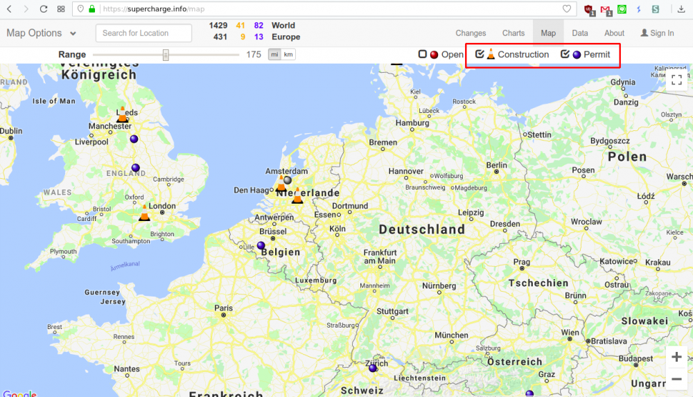Select the grey marker at Amsterdam
This screenshot has height=397, width=693.
tap(288, 180)
